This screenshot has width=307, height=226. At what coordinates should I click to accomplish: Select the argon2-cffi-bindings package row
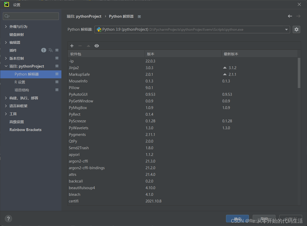point(183,168)
